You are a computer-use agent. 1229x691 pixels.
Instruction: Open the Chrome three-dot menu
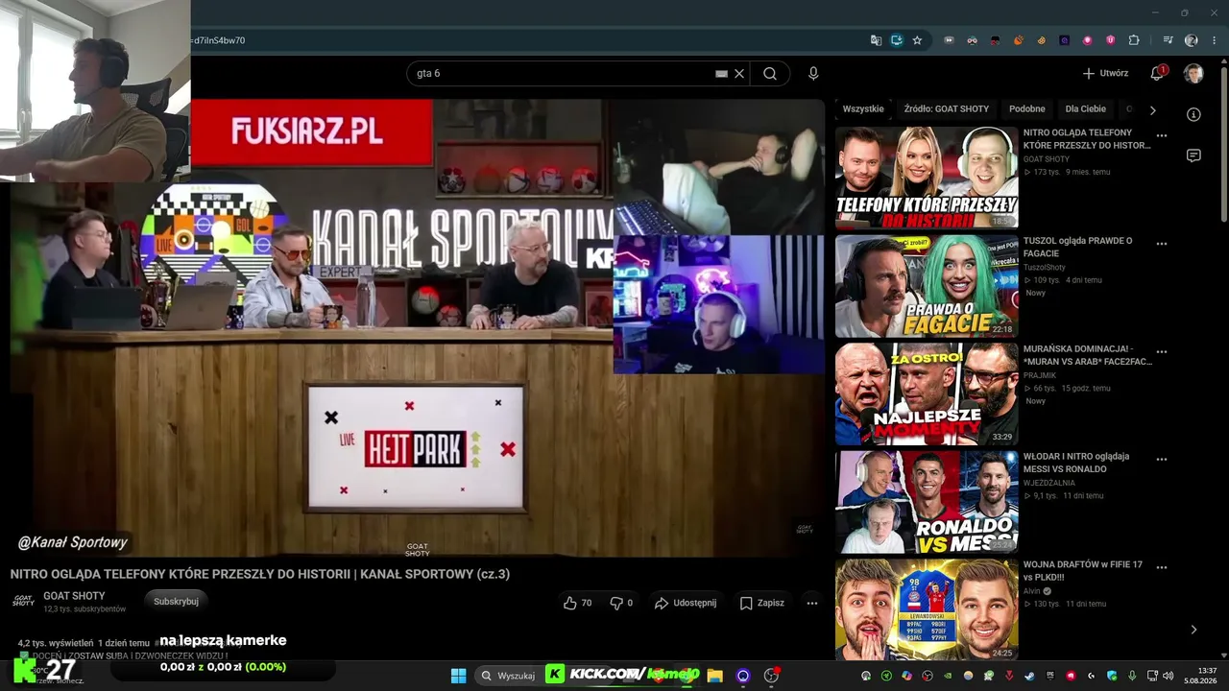1215,40
